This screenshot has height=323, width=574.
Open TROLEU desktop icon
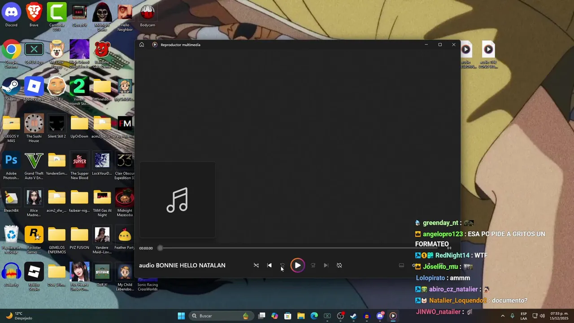[x=57, y=89]
